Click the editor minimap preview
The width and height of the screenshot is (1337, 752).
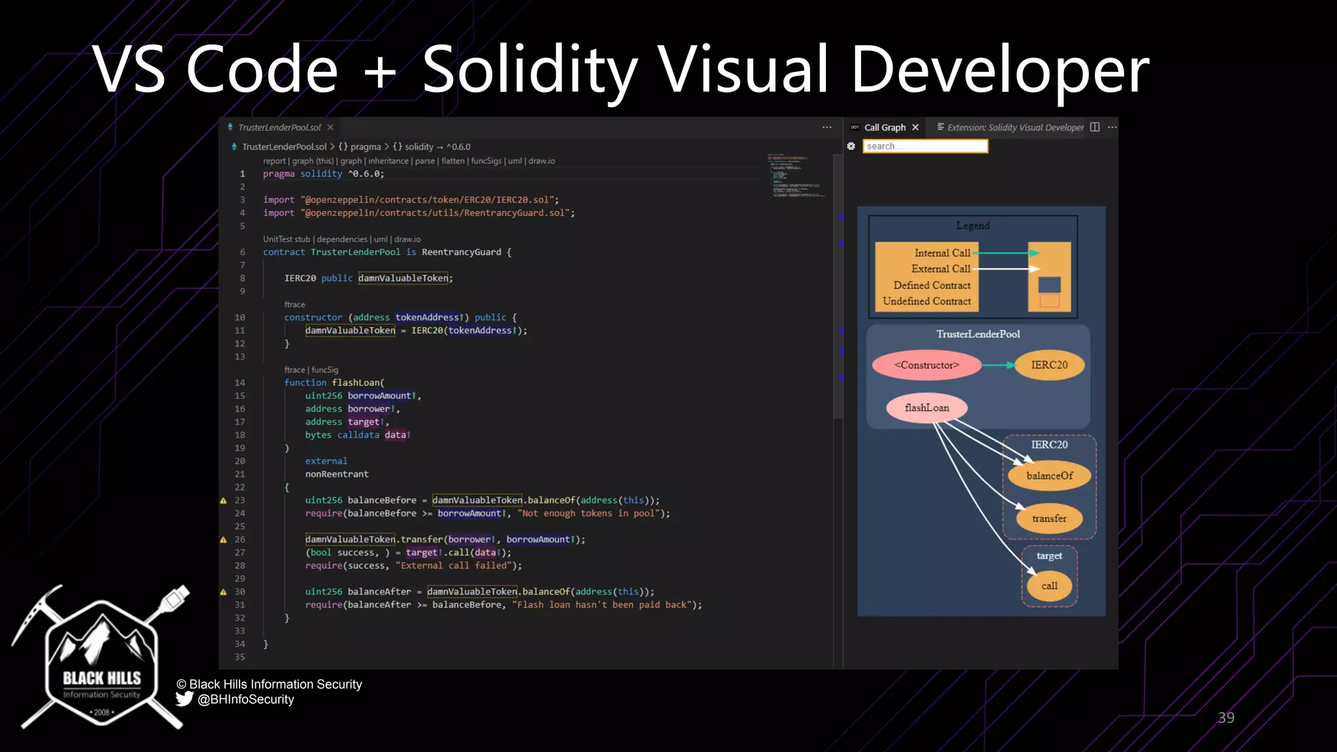pyautogui.click(x=797, y=176)
